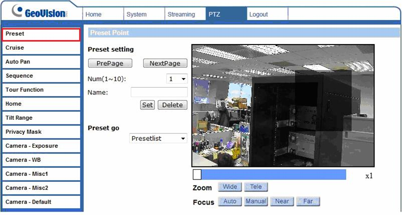Click the Near focus button
The width and height of the screenshot is (402, 215).
282,201
